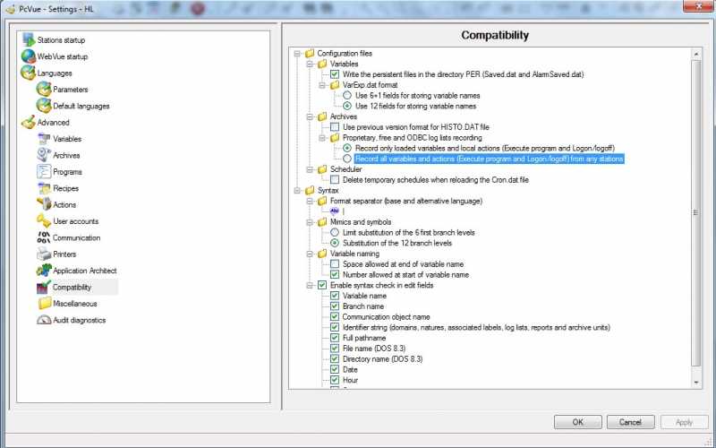Click the Cancel button
This screenshot has width=716, height=448.
[x=630, y=422]
